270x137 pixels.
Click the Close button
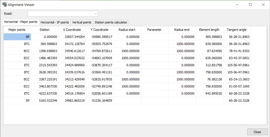(x=257, y=132)
